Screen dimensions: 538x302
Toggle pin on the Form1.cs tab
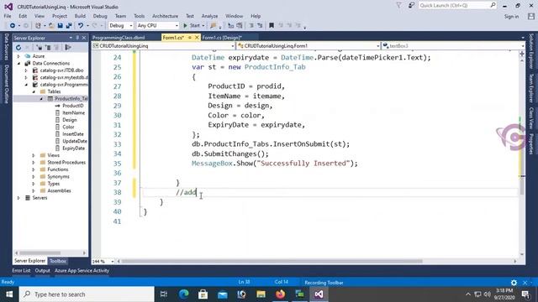click(x=190, y=38)
